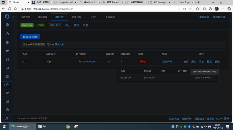Switch to the Fail2ban tab
This screenshot has height=130, width=233.
click(110, 17)
